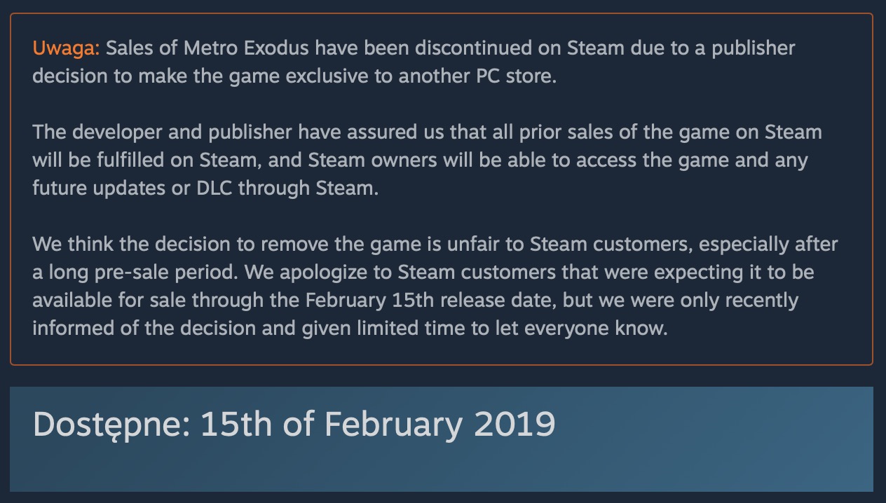Click the text "We think the decision"
The image size is (886, 503).
tap(131, 244)
